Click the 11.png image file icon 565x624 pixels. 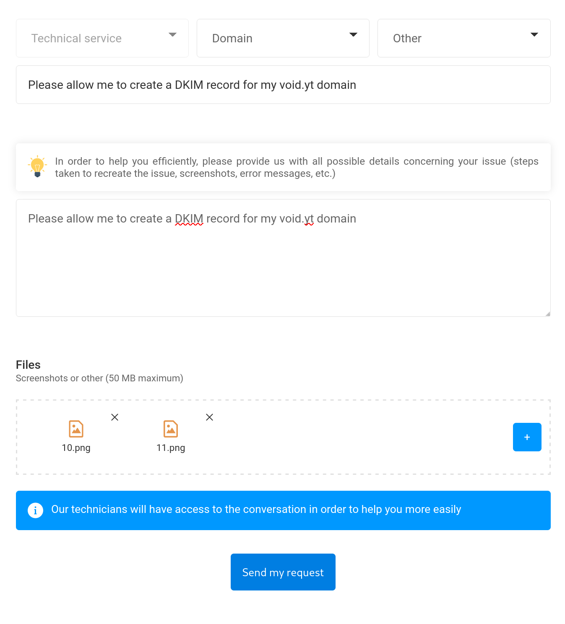click(171, 429)
